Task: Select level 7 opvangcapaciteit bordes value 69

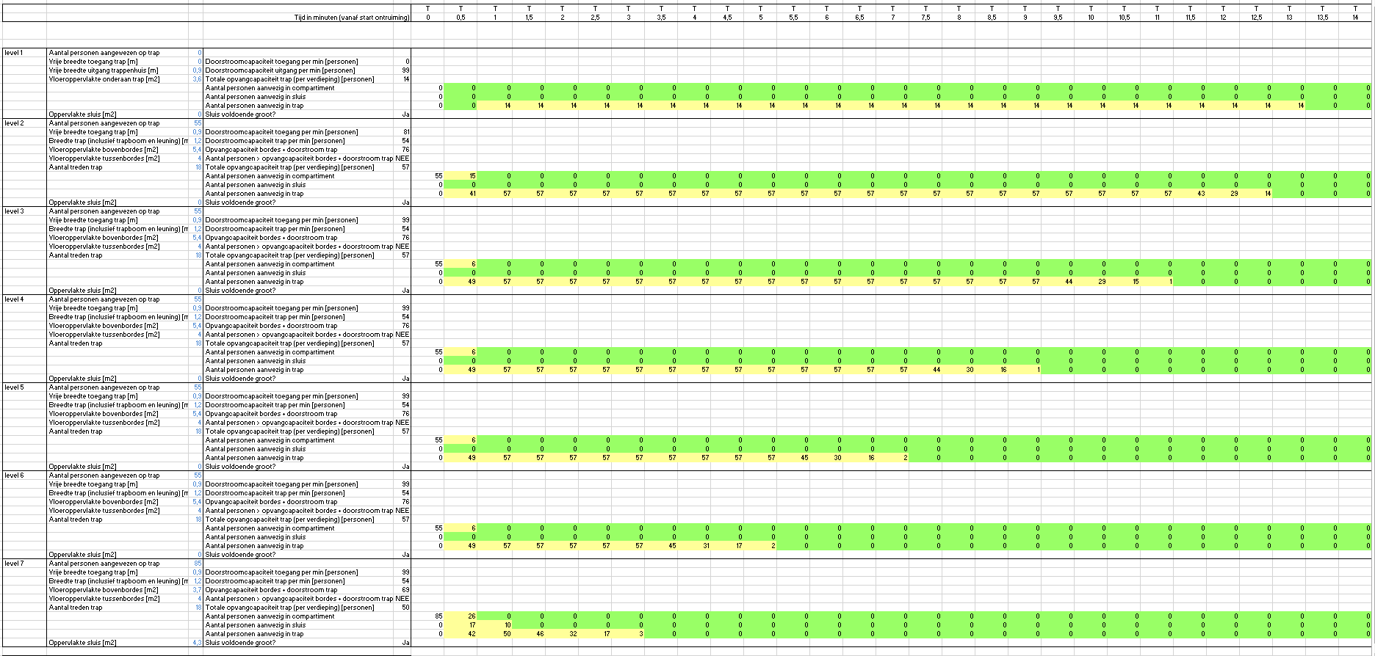Action: point(406,590)
